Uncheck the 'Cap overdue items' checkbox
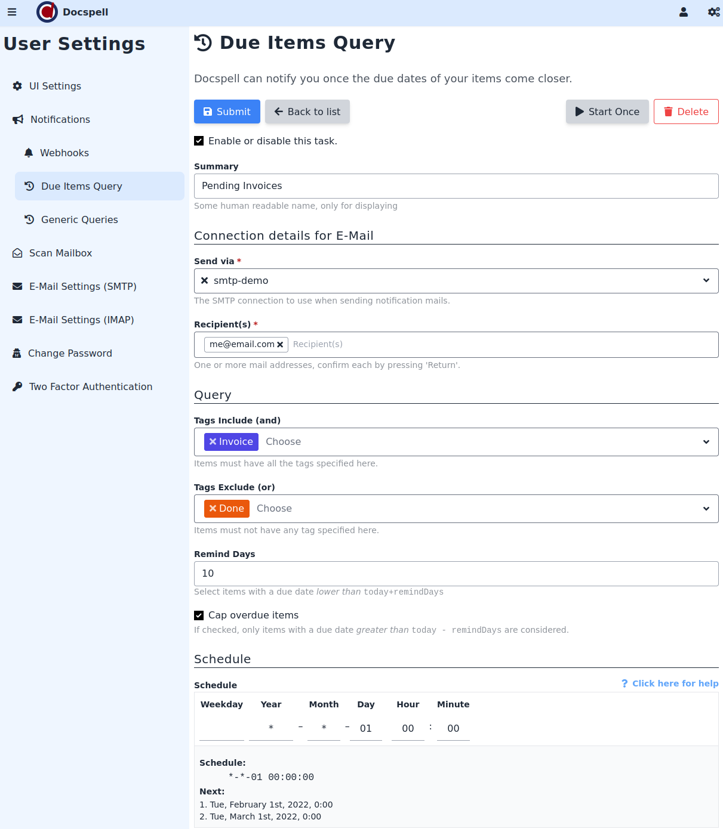 pyautogui.click(x=199, y=615)
